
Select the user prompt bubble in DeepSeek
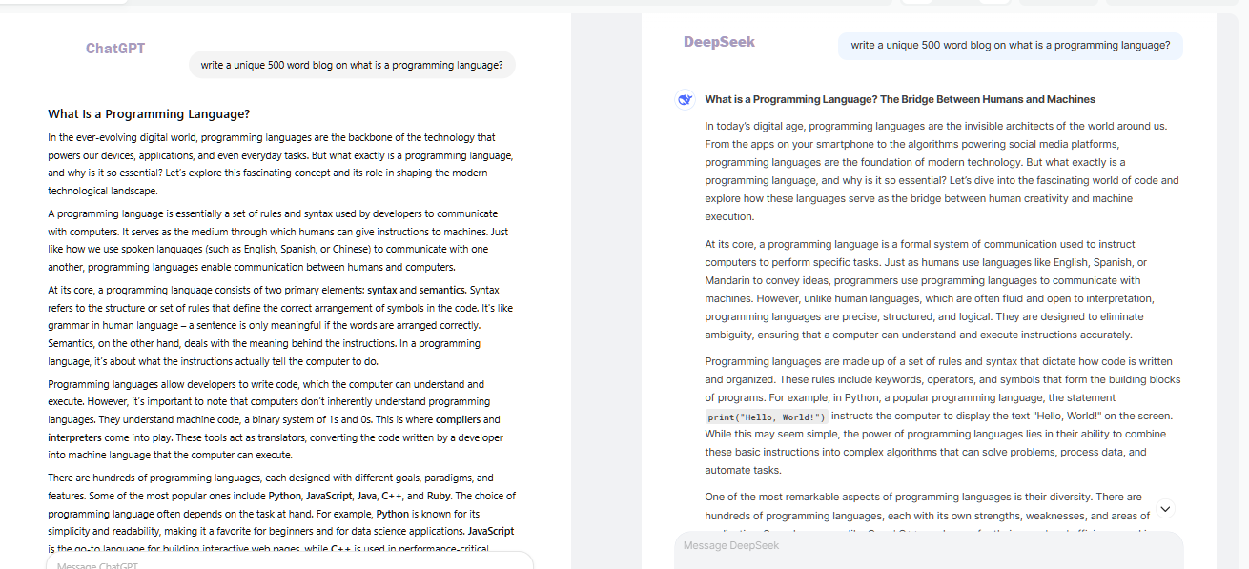1011,45
